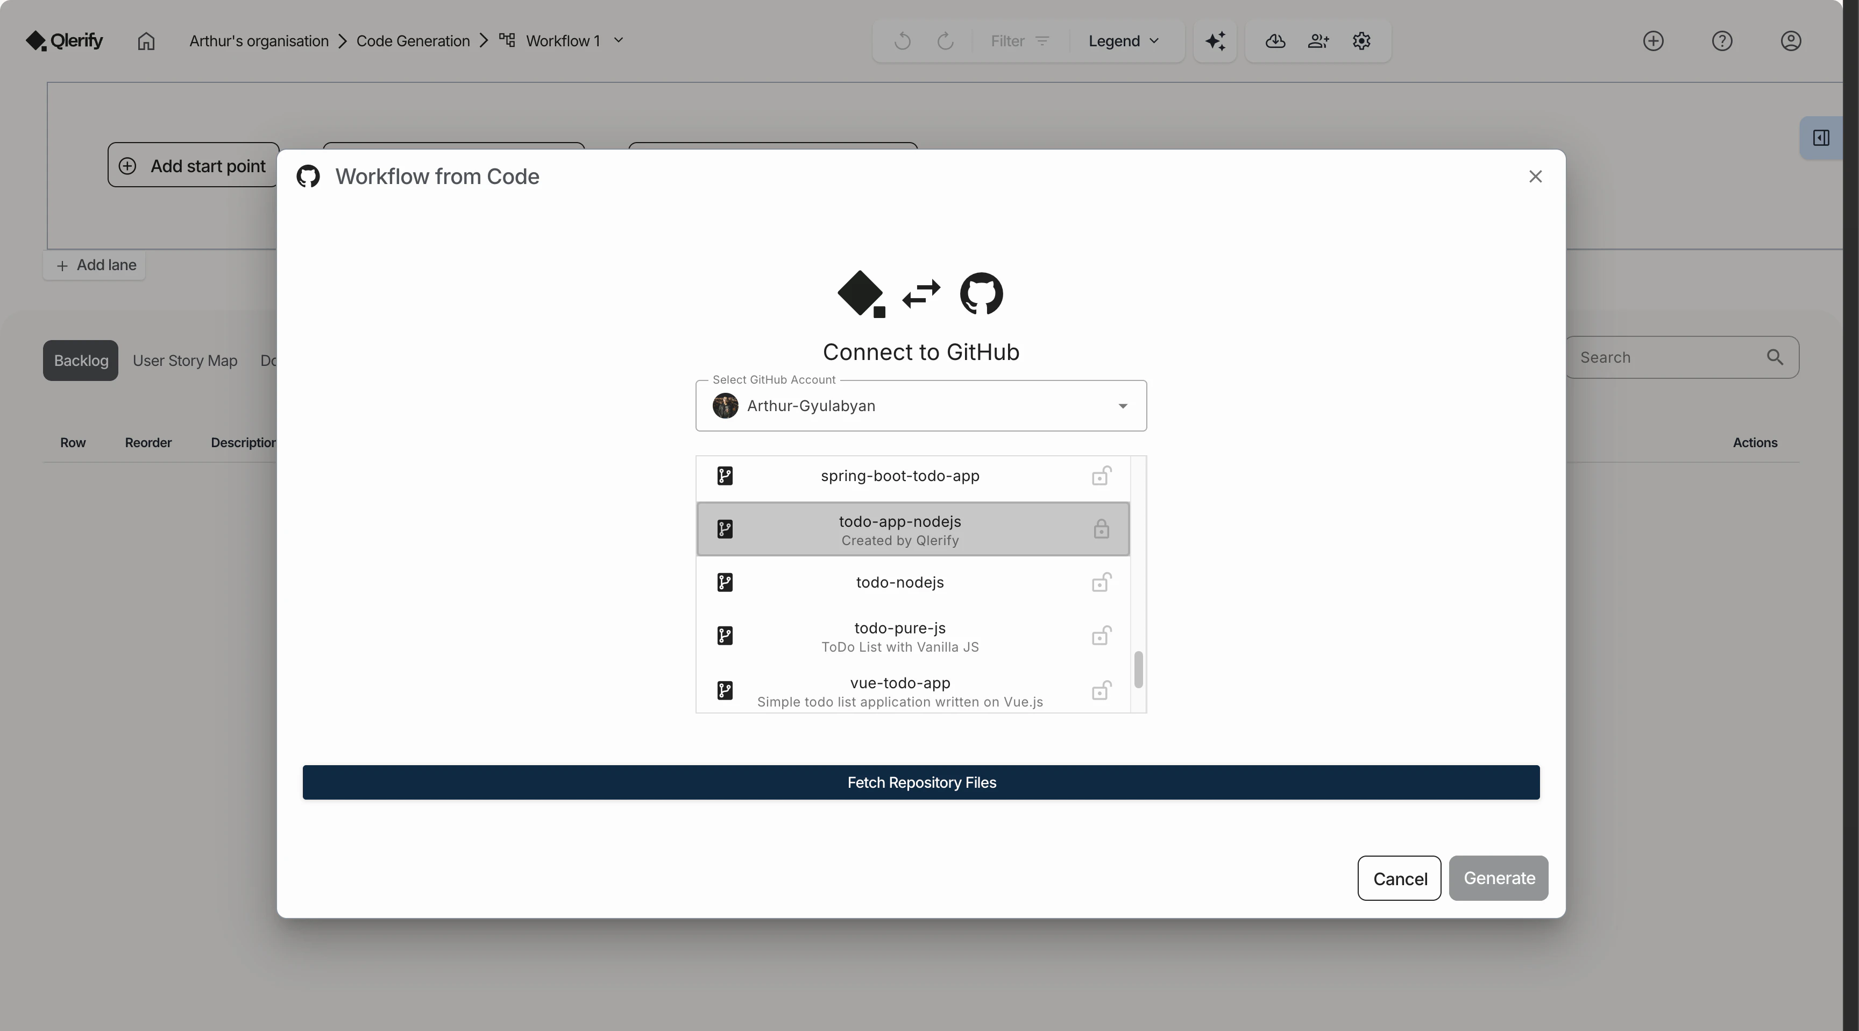Open help via the question mark icon
1859x1031 pixels.
(x=1722, y=41)
